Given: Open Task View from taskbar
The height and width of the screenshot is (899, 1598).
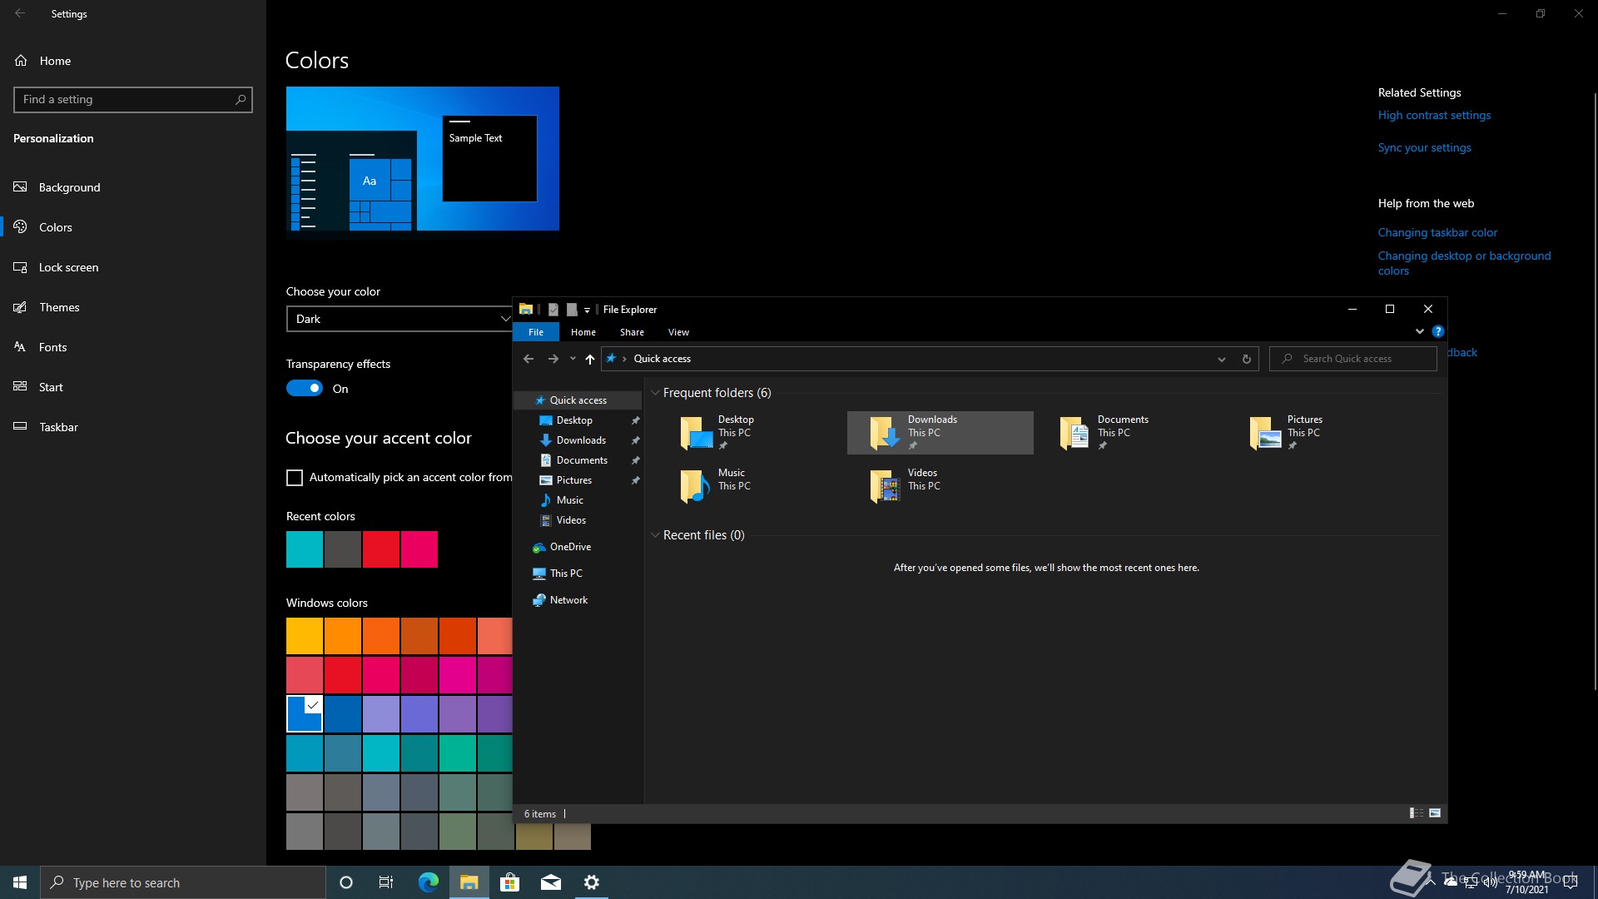Looking at the screenshot, I should point(386,882).
